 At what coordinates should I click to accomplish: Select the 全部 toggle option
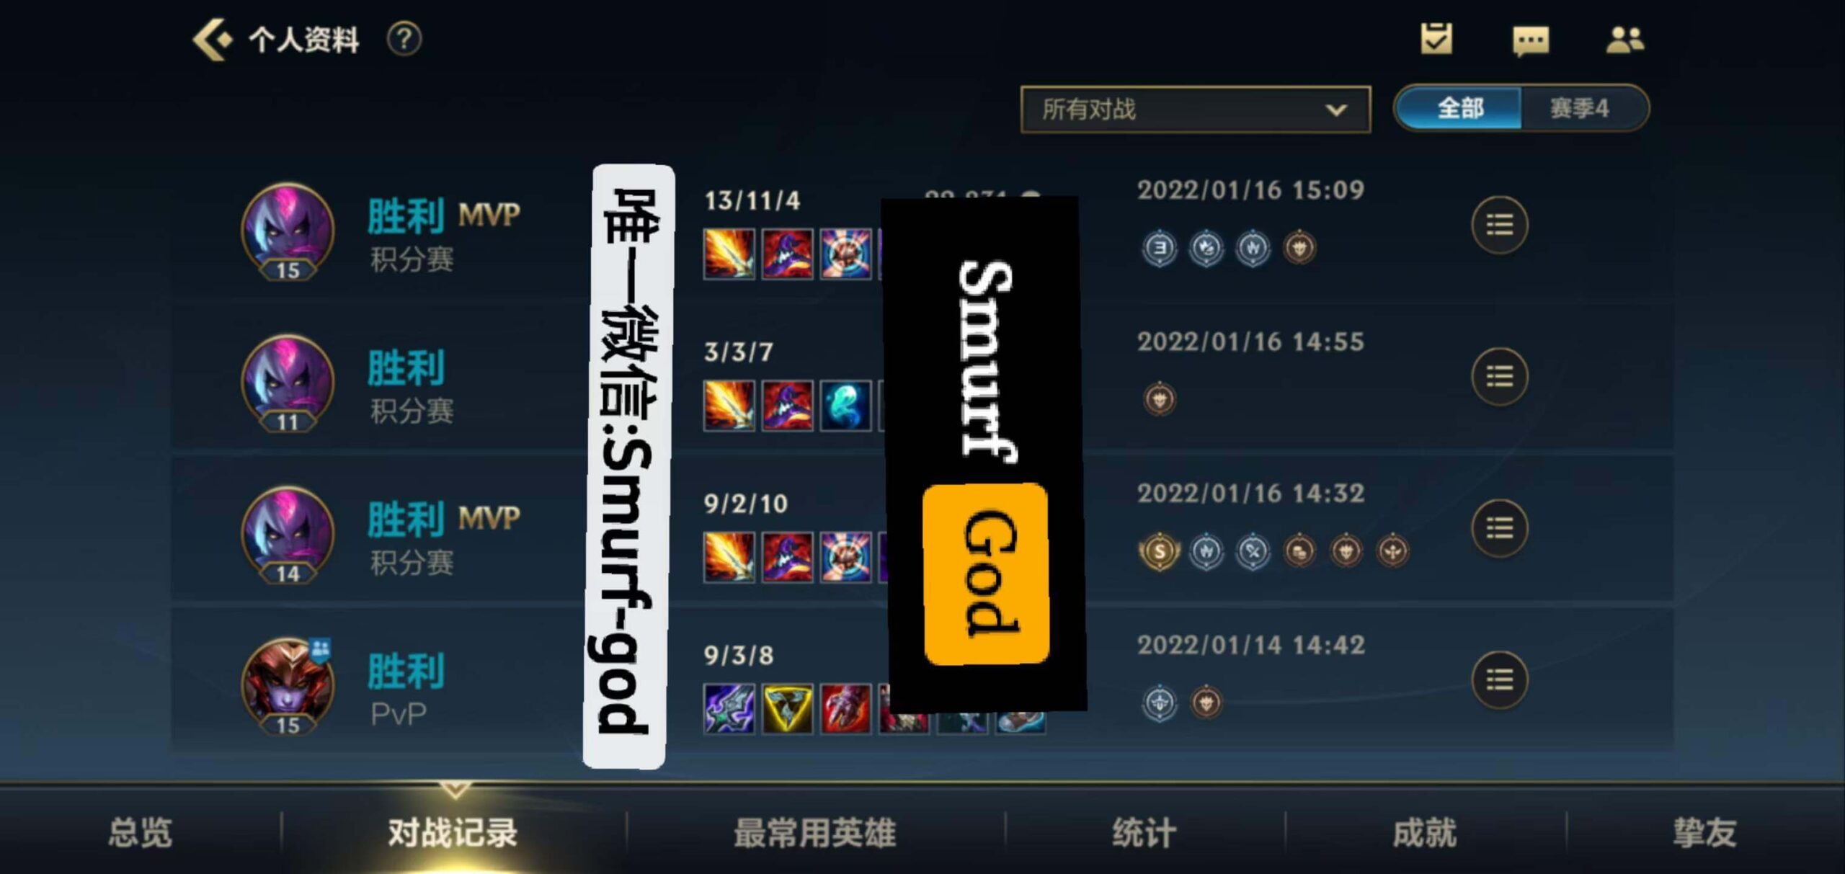click(x=1459, y=108)
